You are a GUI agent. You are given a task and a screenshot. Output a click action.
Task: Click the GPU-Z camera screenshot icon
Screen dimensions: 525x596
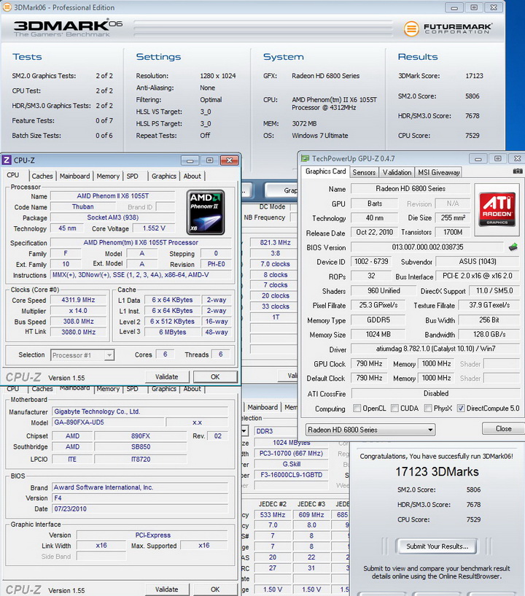[x=518, y=171]
